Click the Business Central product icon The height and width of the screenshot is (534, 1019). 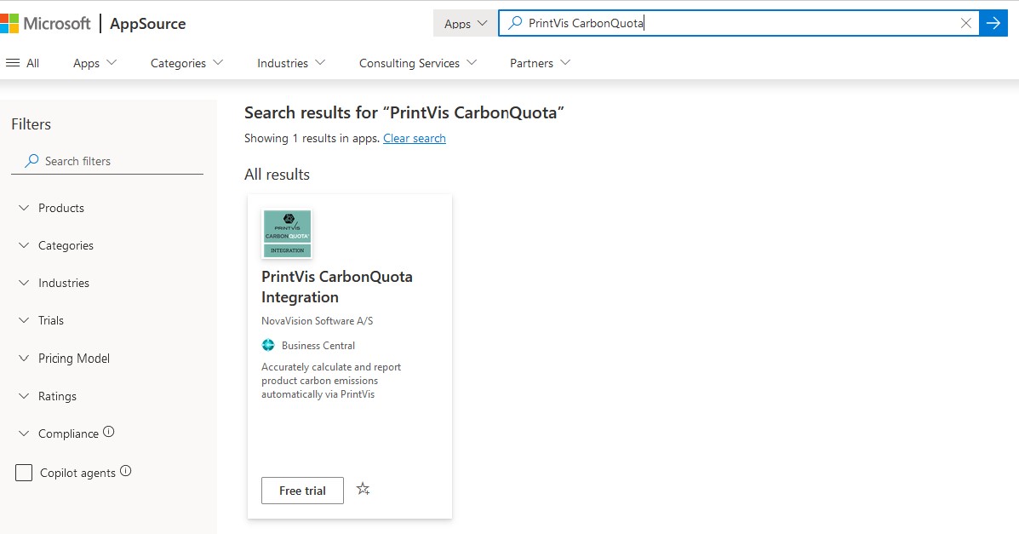[268, 346]
